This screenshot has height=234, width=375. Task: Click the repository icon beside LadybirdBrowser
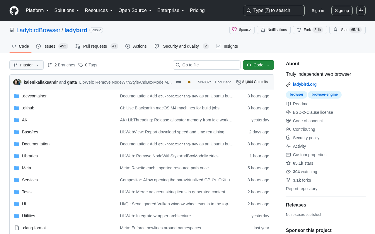(x=12, y=30)
